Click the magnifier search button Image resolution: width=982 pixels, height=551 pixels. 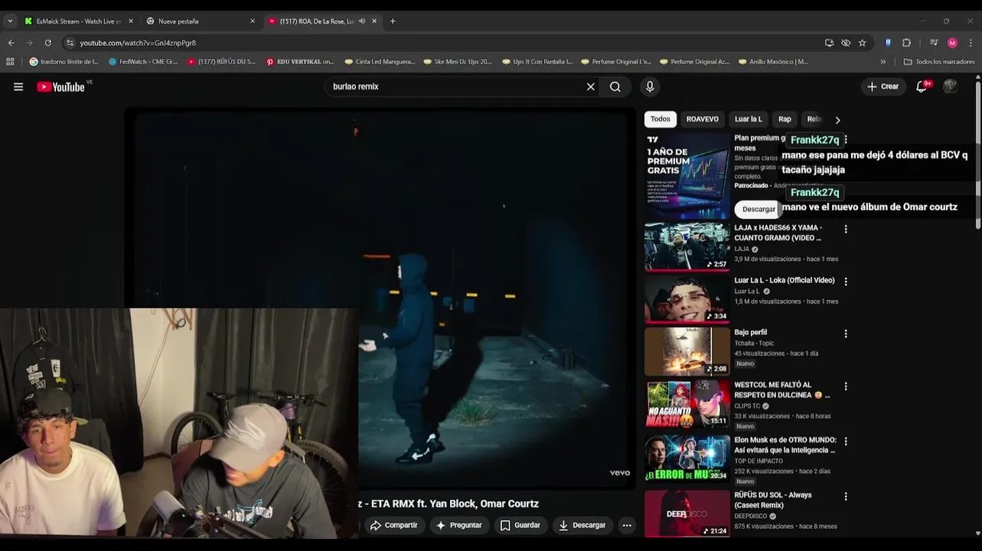[x=615, y=86]
